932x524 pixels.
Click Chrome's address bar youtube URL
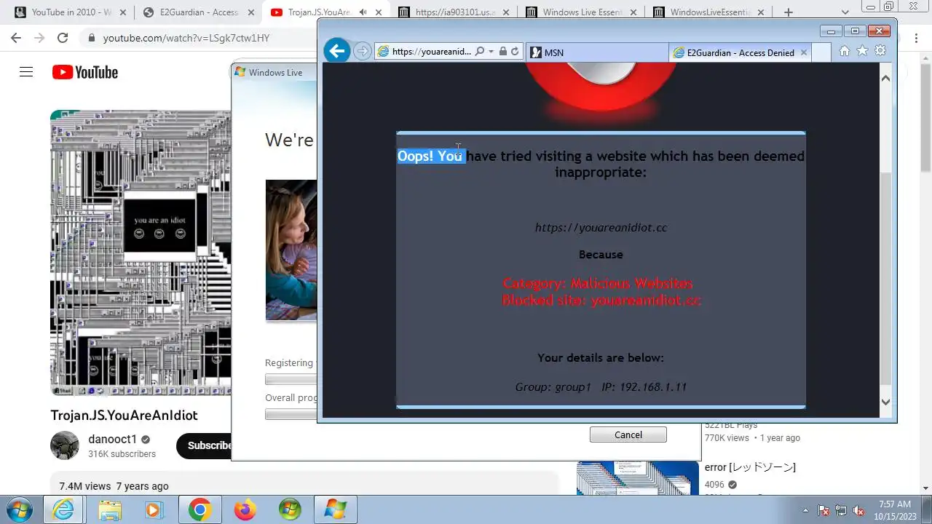pyautogui.click(x=186, y=38)
